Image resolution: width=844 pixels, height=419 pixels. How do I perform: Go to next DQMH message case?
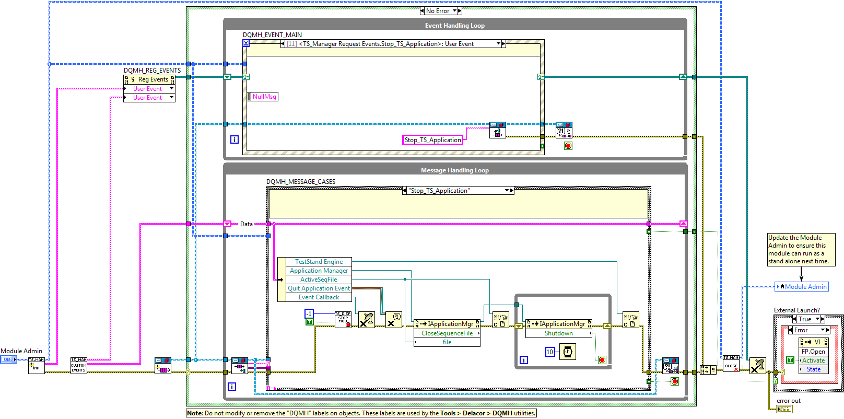[512, 191]
